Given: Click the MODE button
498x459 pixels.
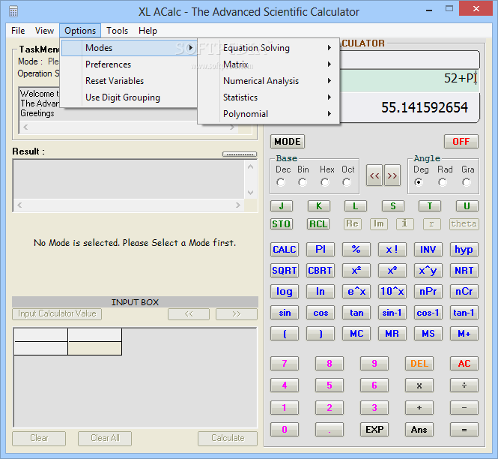Looking at the screenshot, I should coord(288,141).
